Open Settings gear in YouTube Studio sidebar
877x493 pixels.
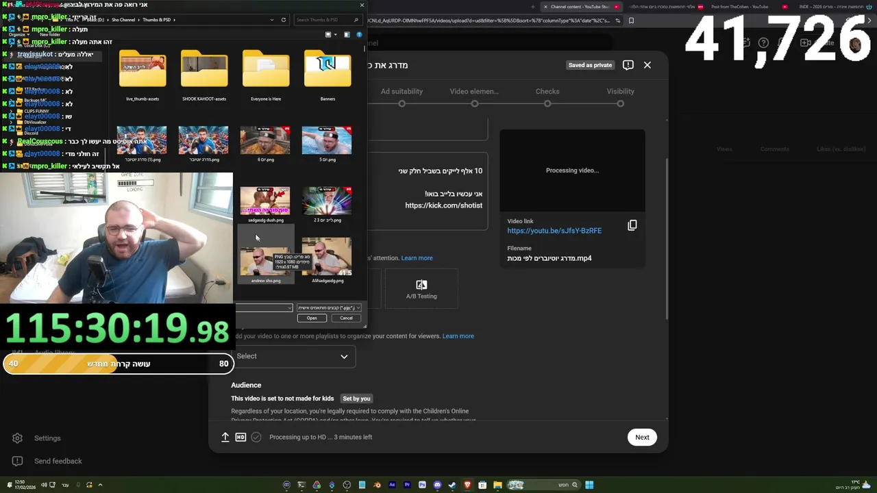tap(18, 438)
